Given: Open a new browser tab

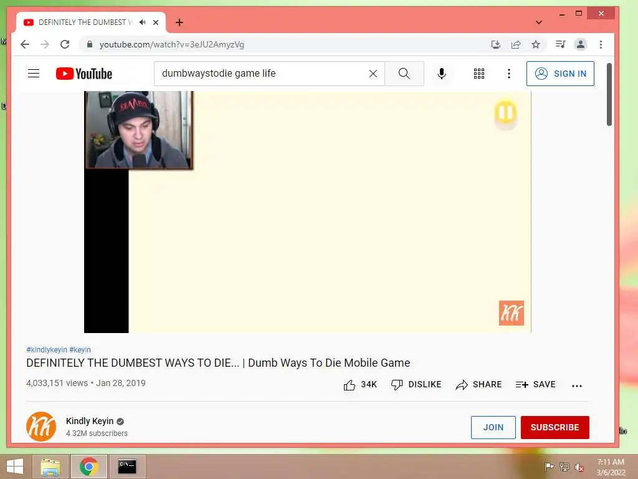Looking at the screenshot, I should (x=179, y=22).
